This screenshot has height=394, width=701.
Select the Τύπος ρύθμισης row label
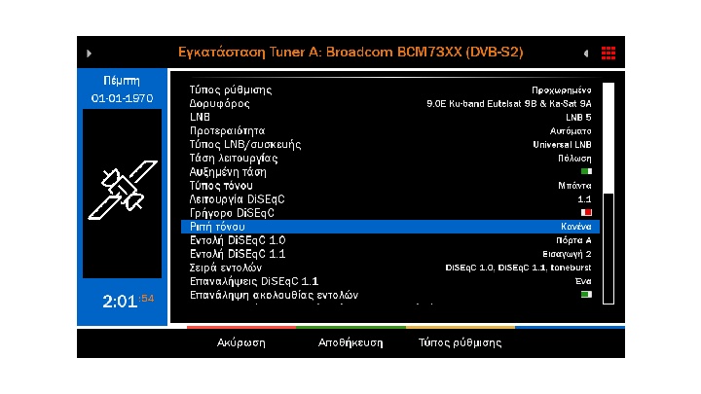pyautogui.click(x=231, y=90)
